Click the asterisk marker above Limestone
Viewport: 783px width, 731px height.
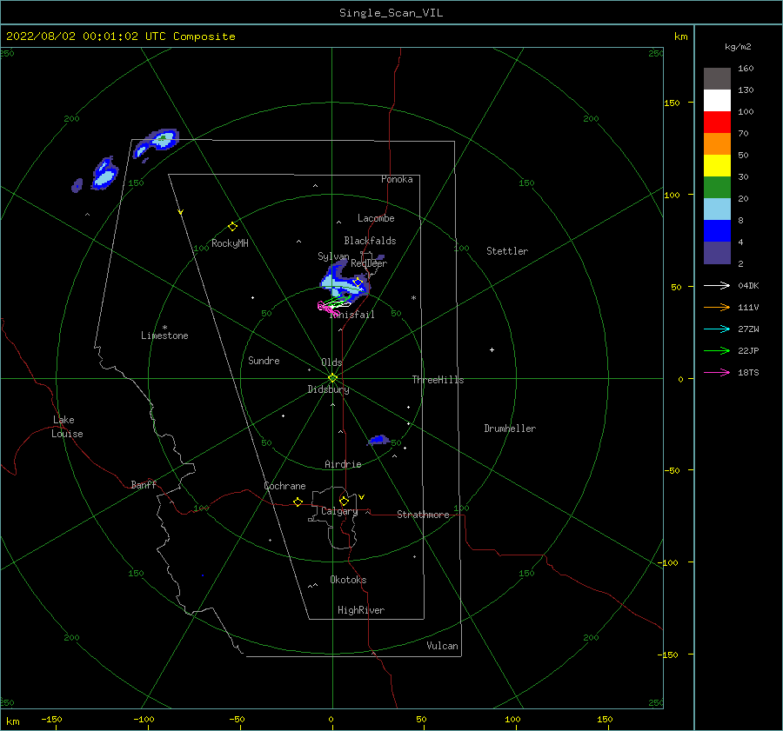click(x=164, y=328)
